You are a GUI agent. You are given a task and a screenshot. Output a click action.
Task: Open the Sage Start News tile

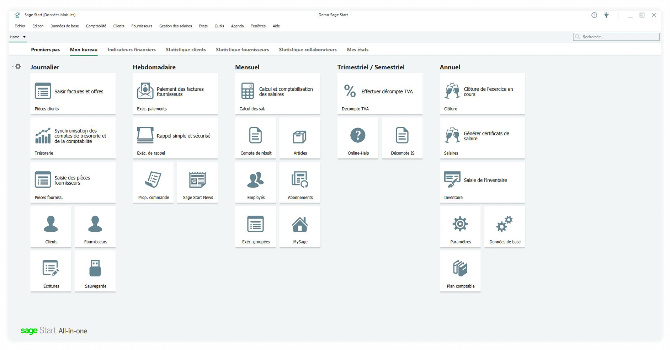tap(198, 183)
